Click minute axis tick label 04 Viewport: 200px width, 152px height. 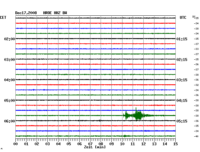[58, 144]
